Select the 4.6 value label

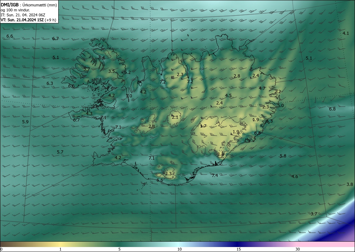pyautogui.click(x=295, y=176)
